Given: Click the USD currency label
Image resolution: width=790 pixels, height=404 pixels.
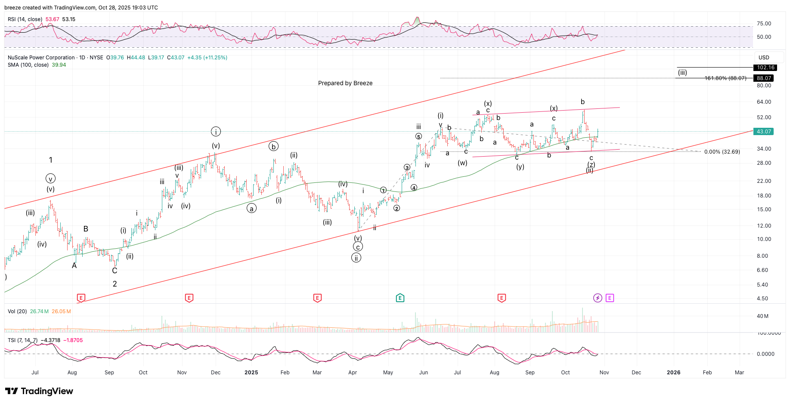Looking at the screenshot, I should point(764,58).
